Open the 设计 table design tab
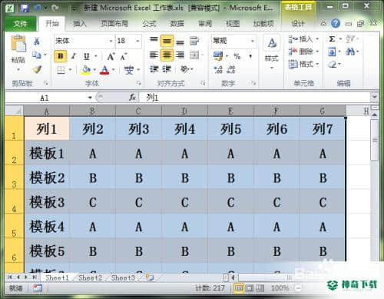The image size is (384, 299). [x=298, y=24]
